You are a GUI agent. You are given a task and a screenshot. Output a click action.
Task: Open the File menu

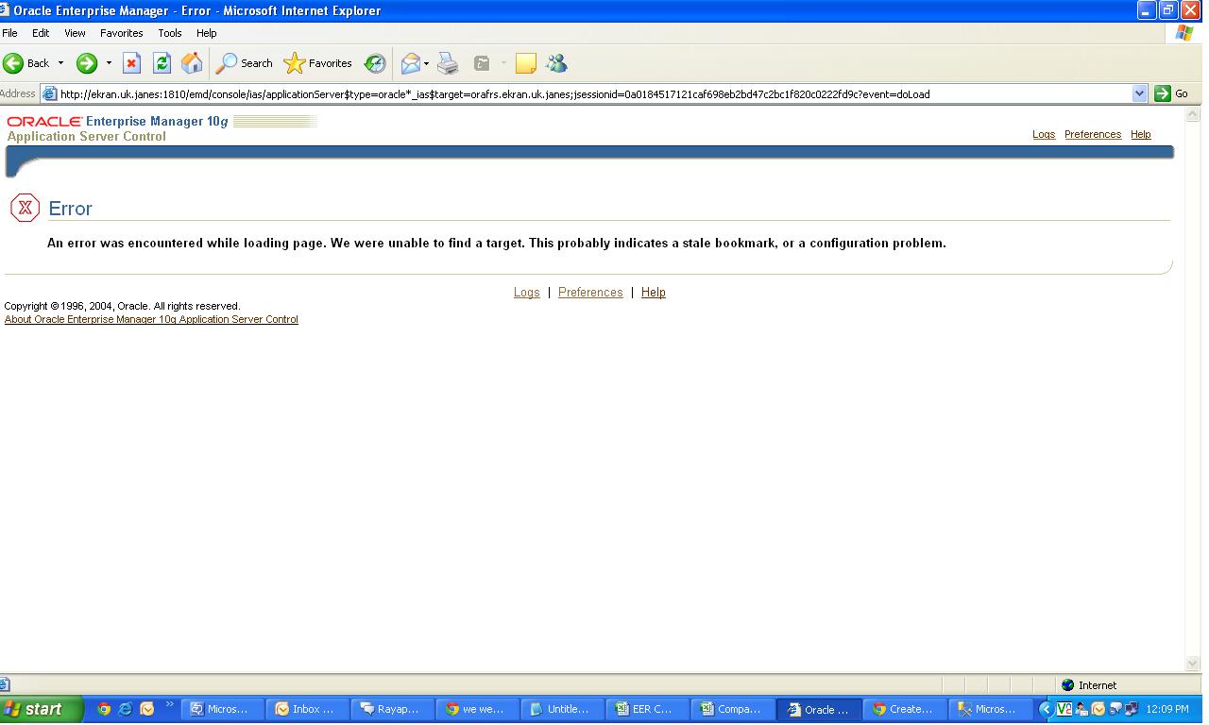pyautogui.click(x=10, y=33)
